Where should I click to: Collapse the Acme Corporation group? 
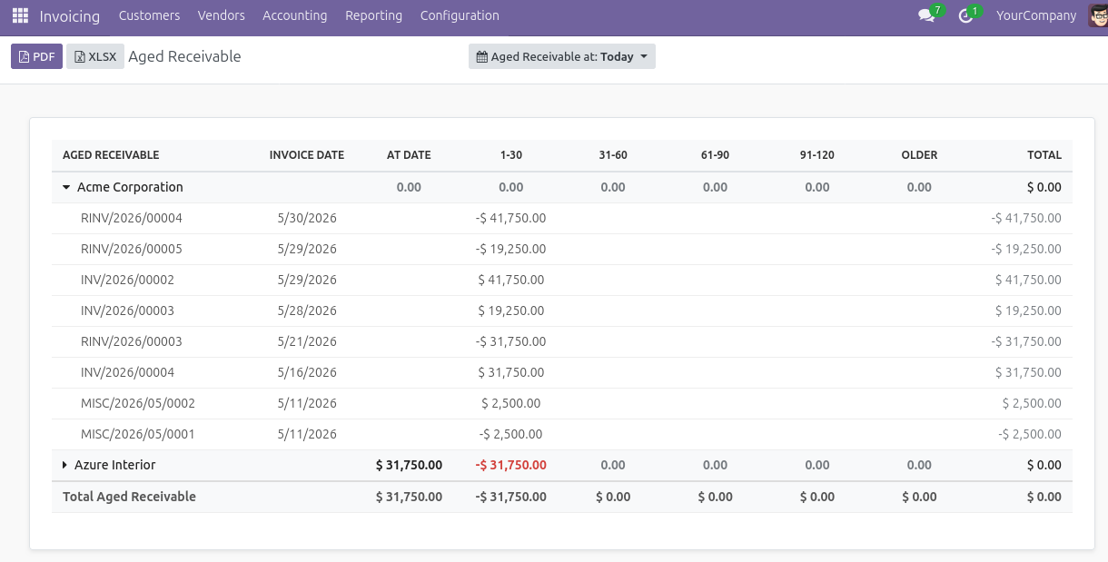(x=66, y=187)
